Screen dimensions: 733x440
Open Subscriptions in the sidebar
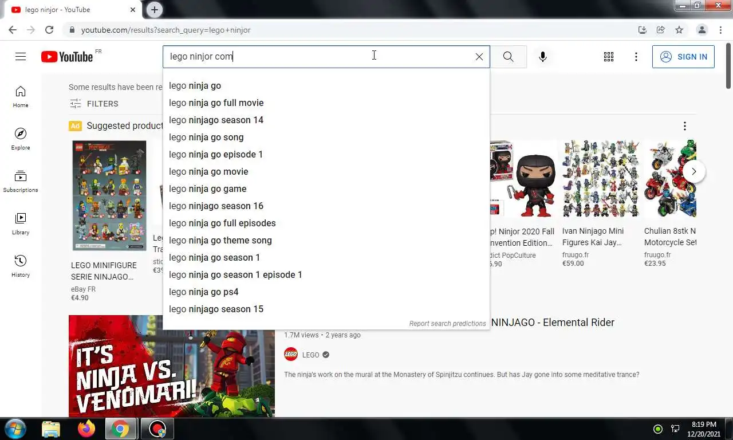coord(21,182)
